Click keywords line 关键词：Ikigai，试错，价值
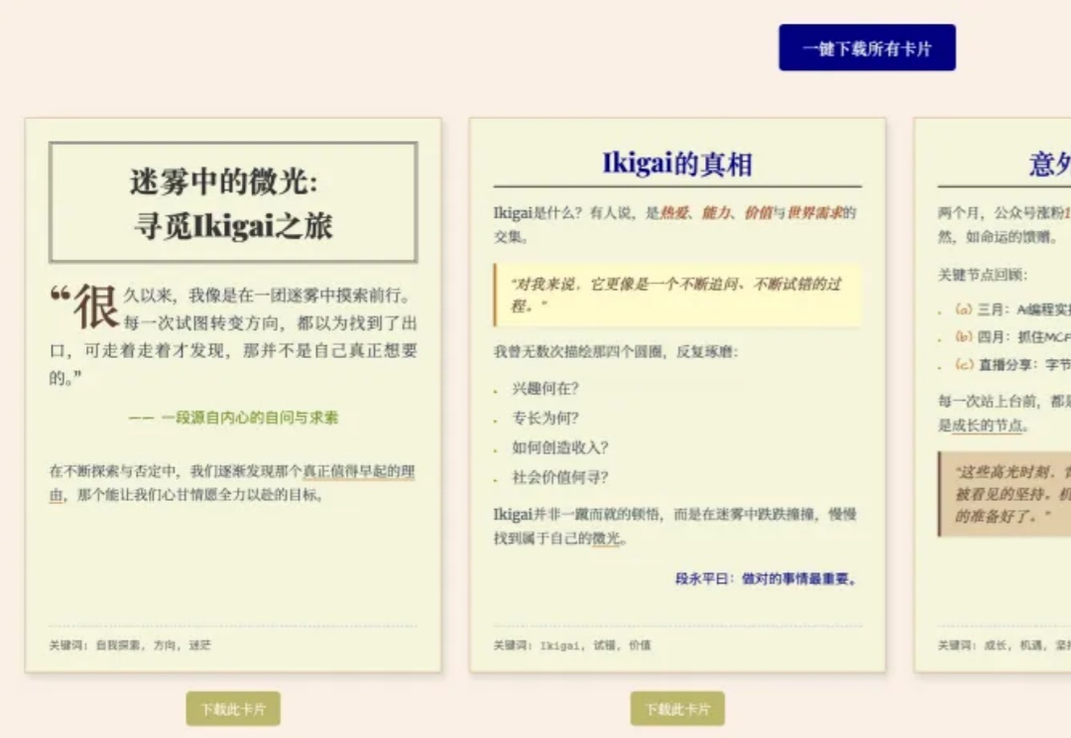Image resolution: width=1071 pixels, height=738 pixels. (x=572, y=645)
